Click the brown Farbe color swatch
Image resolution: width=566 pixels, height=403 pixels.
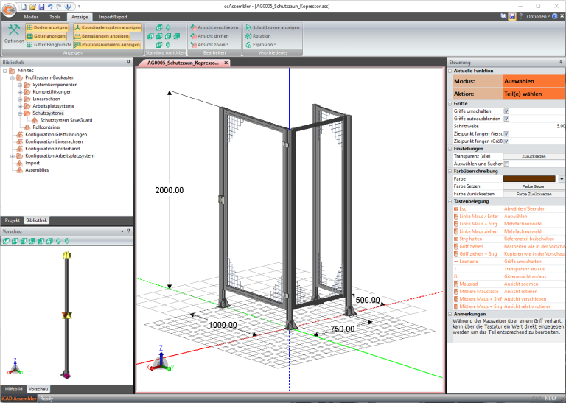[529, 178]
